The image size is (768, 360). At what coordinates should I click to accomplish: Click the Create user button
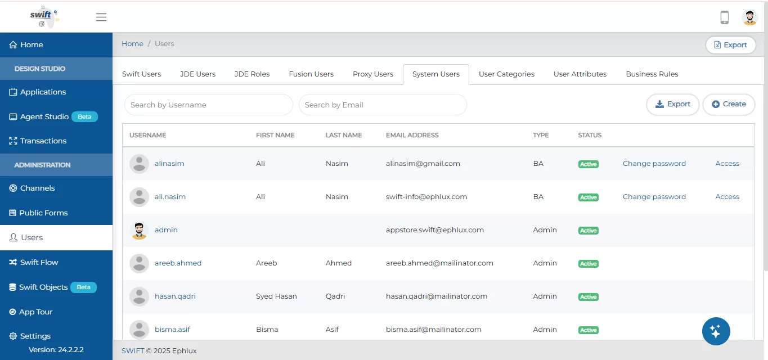click(x=729, y=104)
